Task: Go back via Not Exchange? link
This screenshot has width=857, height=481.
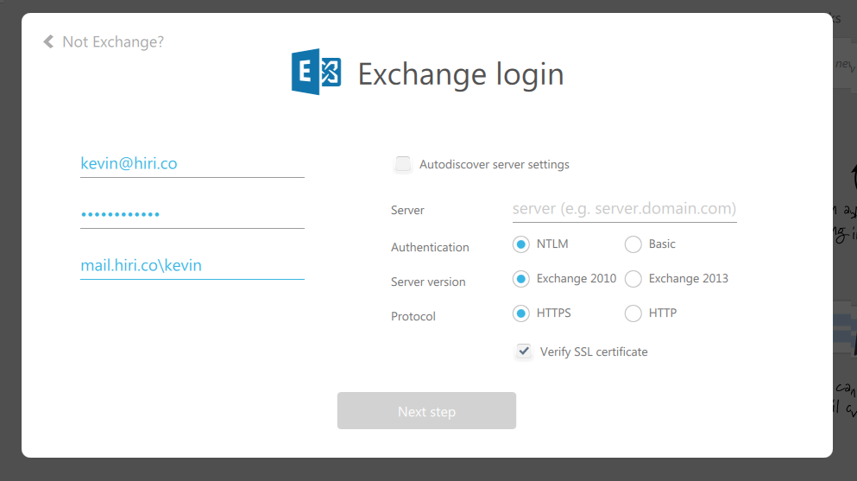Action: pyautogui.click(x=112, y=41)
